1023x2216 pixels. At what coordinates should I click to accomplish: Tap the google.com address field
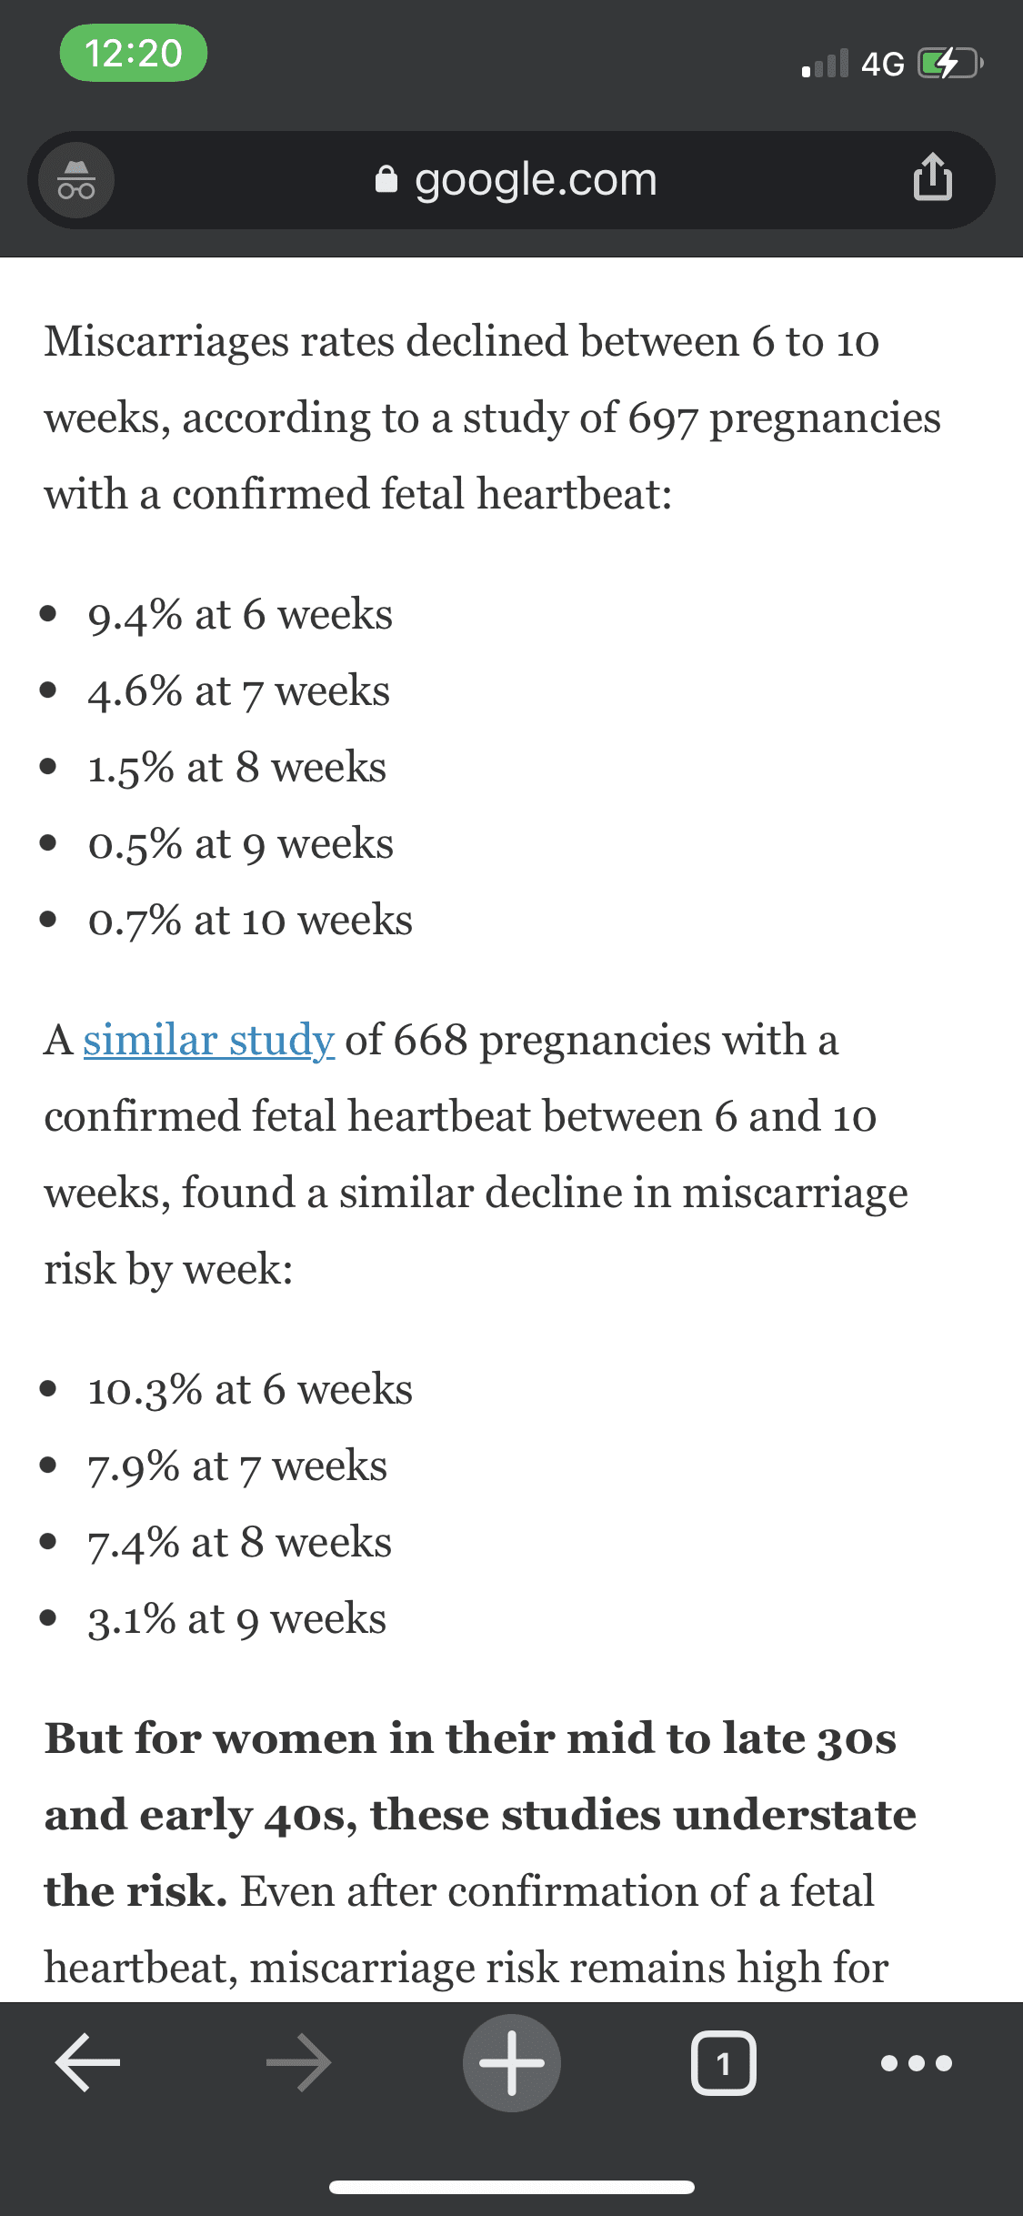coord(535,180)
